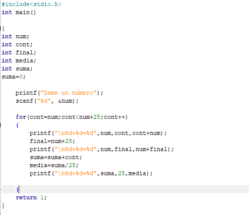The height and width of the screenshot is (215, 249).
Task: Click the for loop header line
Action: pyautogui.click(x=72, y=117)
